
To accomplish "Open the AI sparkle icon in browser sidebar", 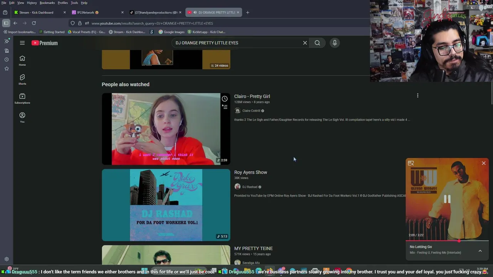I will click(x=7, y=41).
